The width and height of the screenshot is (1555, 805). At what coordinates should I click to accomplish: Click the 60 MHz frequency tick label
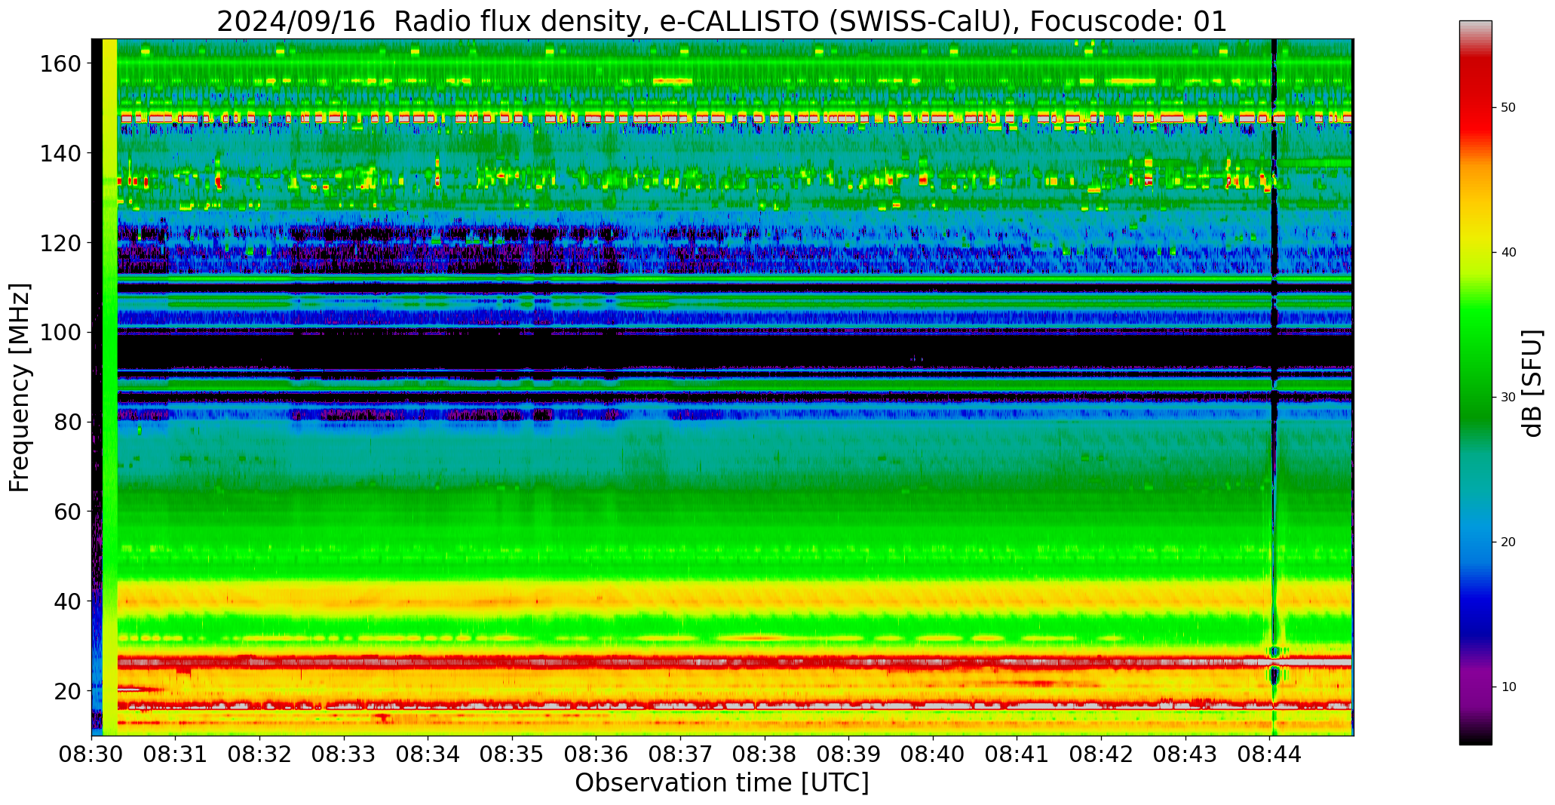click(x=66, y=512)
